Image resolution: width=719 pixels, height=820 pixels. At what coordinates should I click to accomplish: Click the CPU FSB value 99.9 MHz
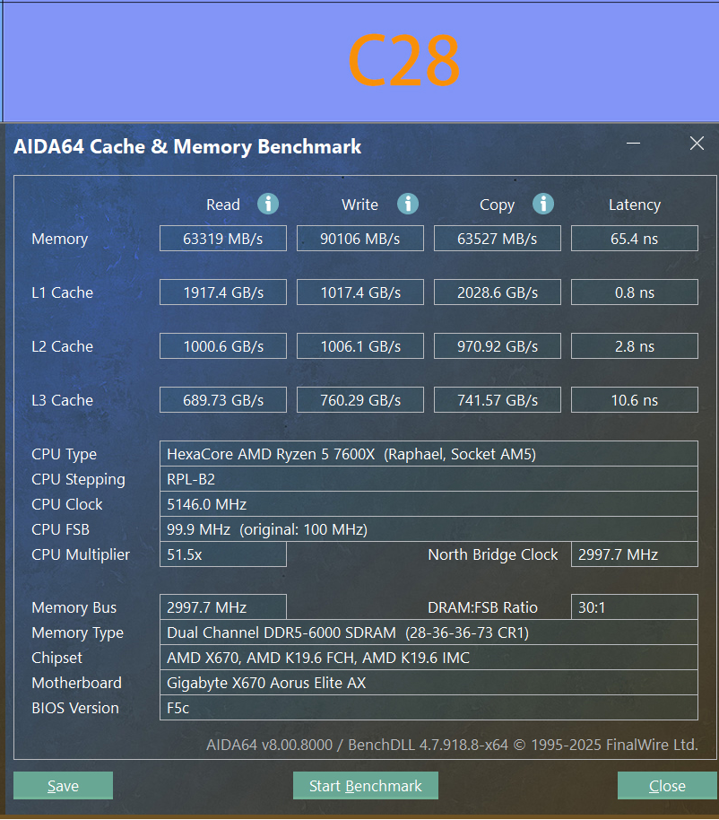click(x=429, y=529)
